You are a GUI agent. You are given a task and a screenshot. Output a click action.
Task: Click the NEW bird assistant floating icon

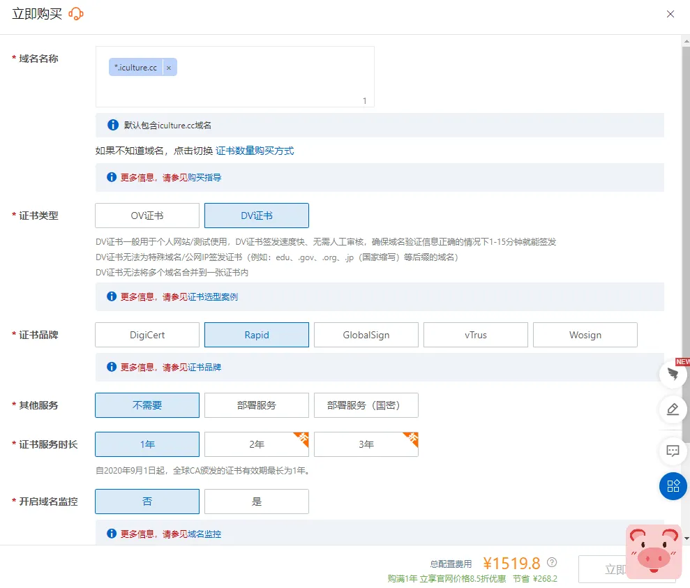click(x=673, y=375)
